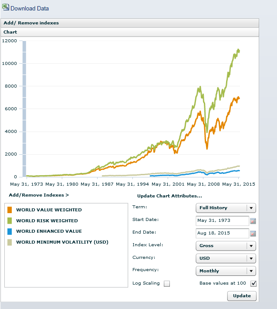This screenshot has width=277, height=309.
Task: Click the chart's blue-grey vertical range bar
Action: coord(24,109)
